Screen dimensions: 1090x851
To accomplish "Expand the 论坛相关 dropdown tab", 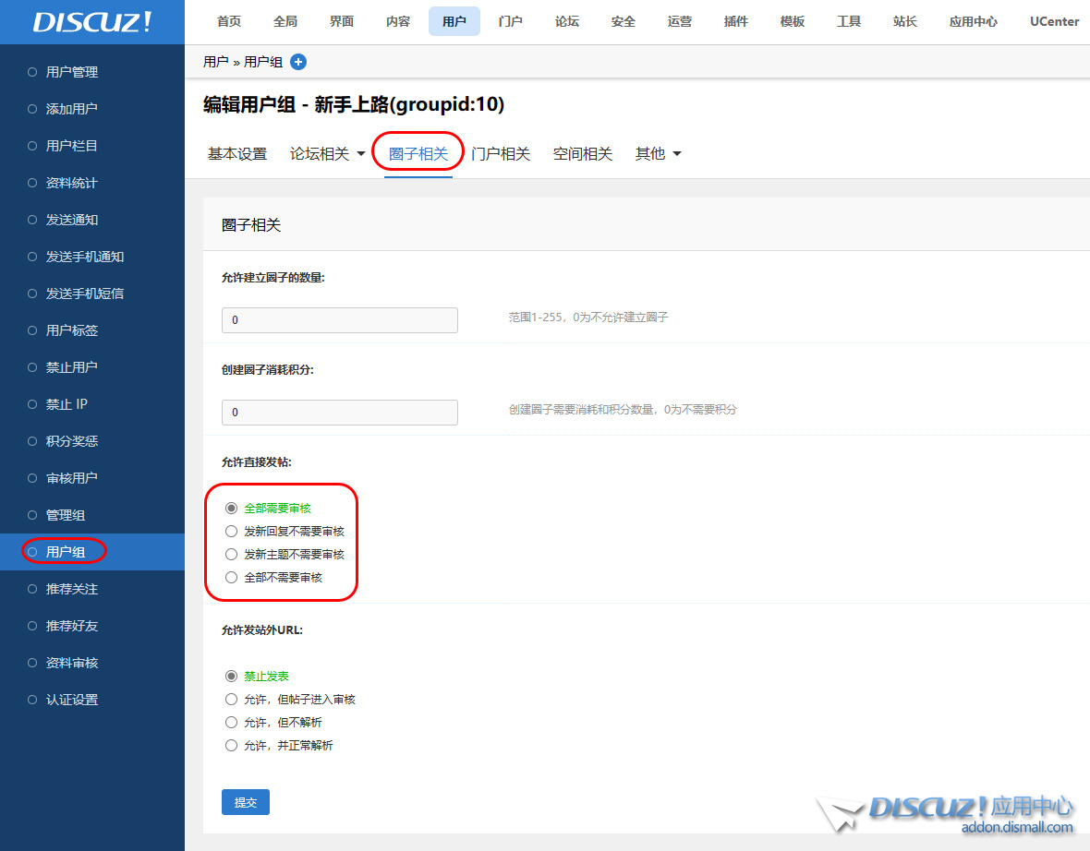I will tap(327, 154).
